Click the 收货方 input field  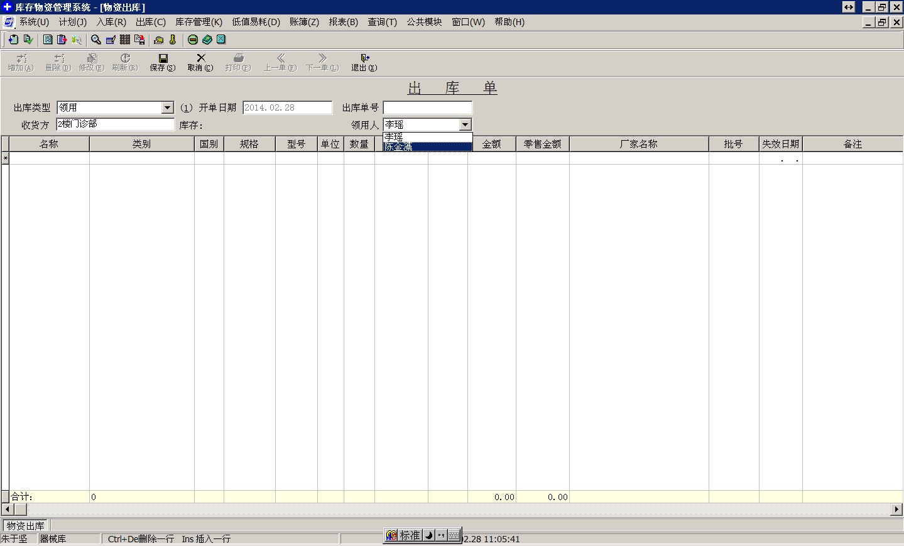[116, 124]
